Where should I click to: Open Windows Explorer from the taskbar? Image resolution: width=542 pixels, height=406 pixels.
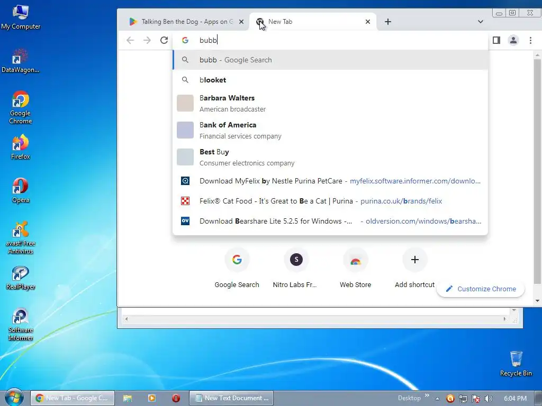coord(127,398)
